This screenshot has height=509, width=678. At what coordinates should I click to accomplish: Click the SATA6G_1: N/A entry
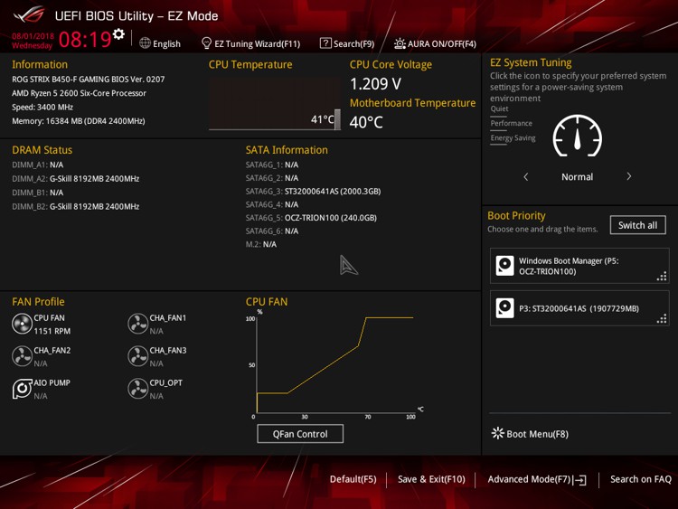(x=272, y=165)
